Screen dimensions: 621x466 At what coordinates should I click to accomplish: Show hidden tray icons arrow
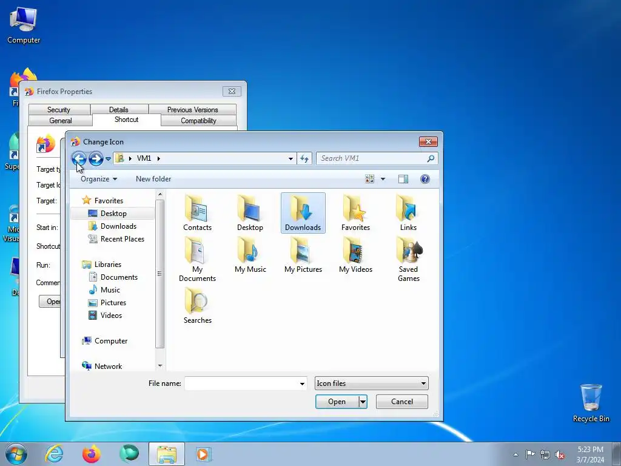coord(515,455)
